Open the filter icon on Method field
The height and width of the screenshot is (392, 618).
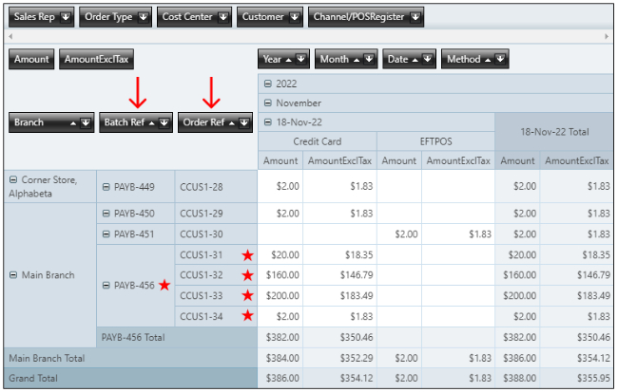pos(500,59)
